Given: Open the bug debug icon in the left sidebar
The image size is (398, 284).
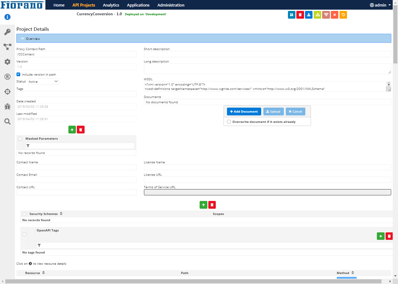Looking at the screenshot, I should [x=7, y=106].
